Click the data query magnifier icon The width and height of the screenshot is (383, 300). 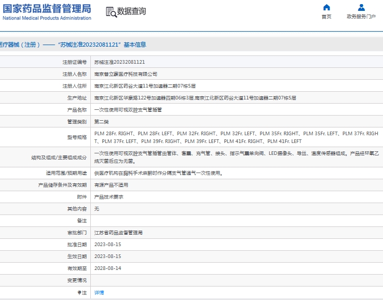coord(111,12)
